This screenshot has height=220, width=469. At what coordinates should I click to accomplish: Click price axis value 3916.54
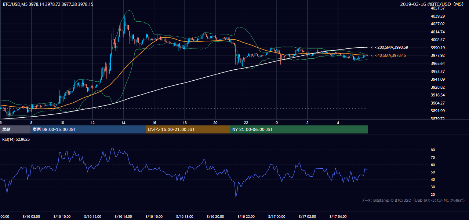point(438,95)
